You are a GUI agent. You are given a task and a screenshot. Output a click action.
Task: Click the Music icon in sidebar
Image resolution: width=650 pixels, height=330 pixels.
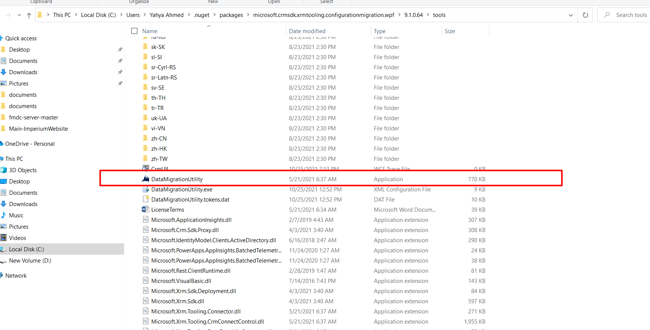tap(4, 215)
